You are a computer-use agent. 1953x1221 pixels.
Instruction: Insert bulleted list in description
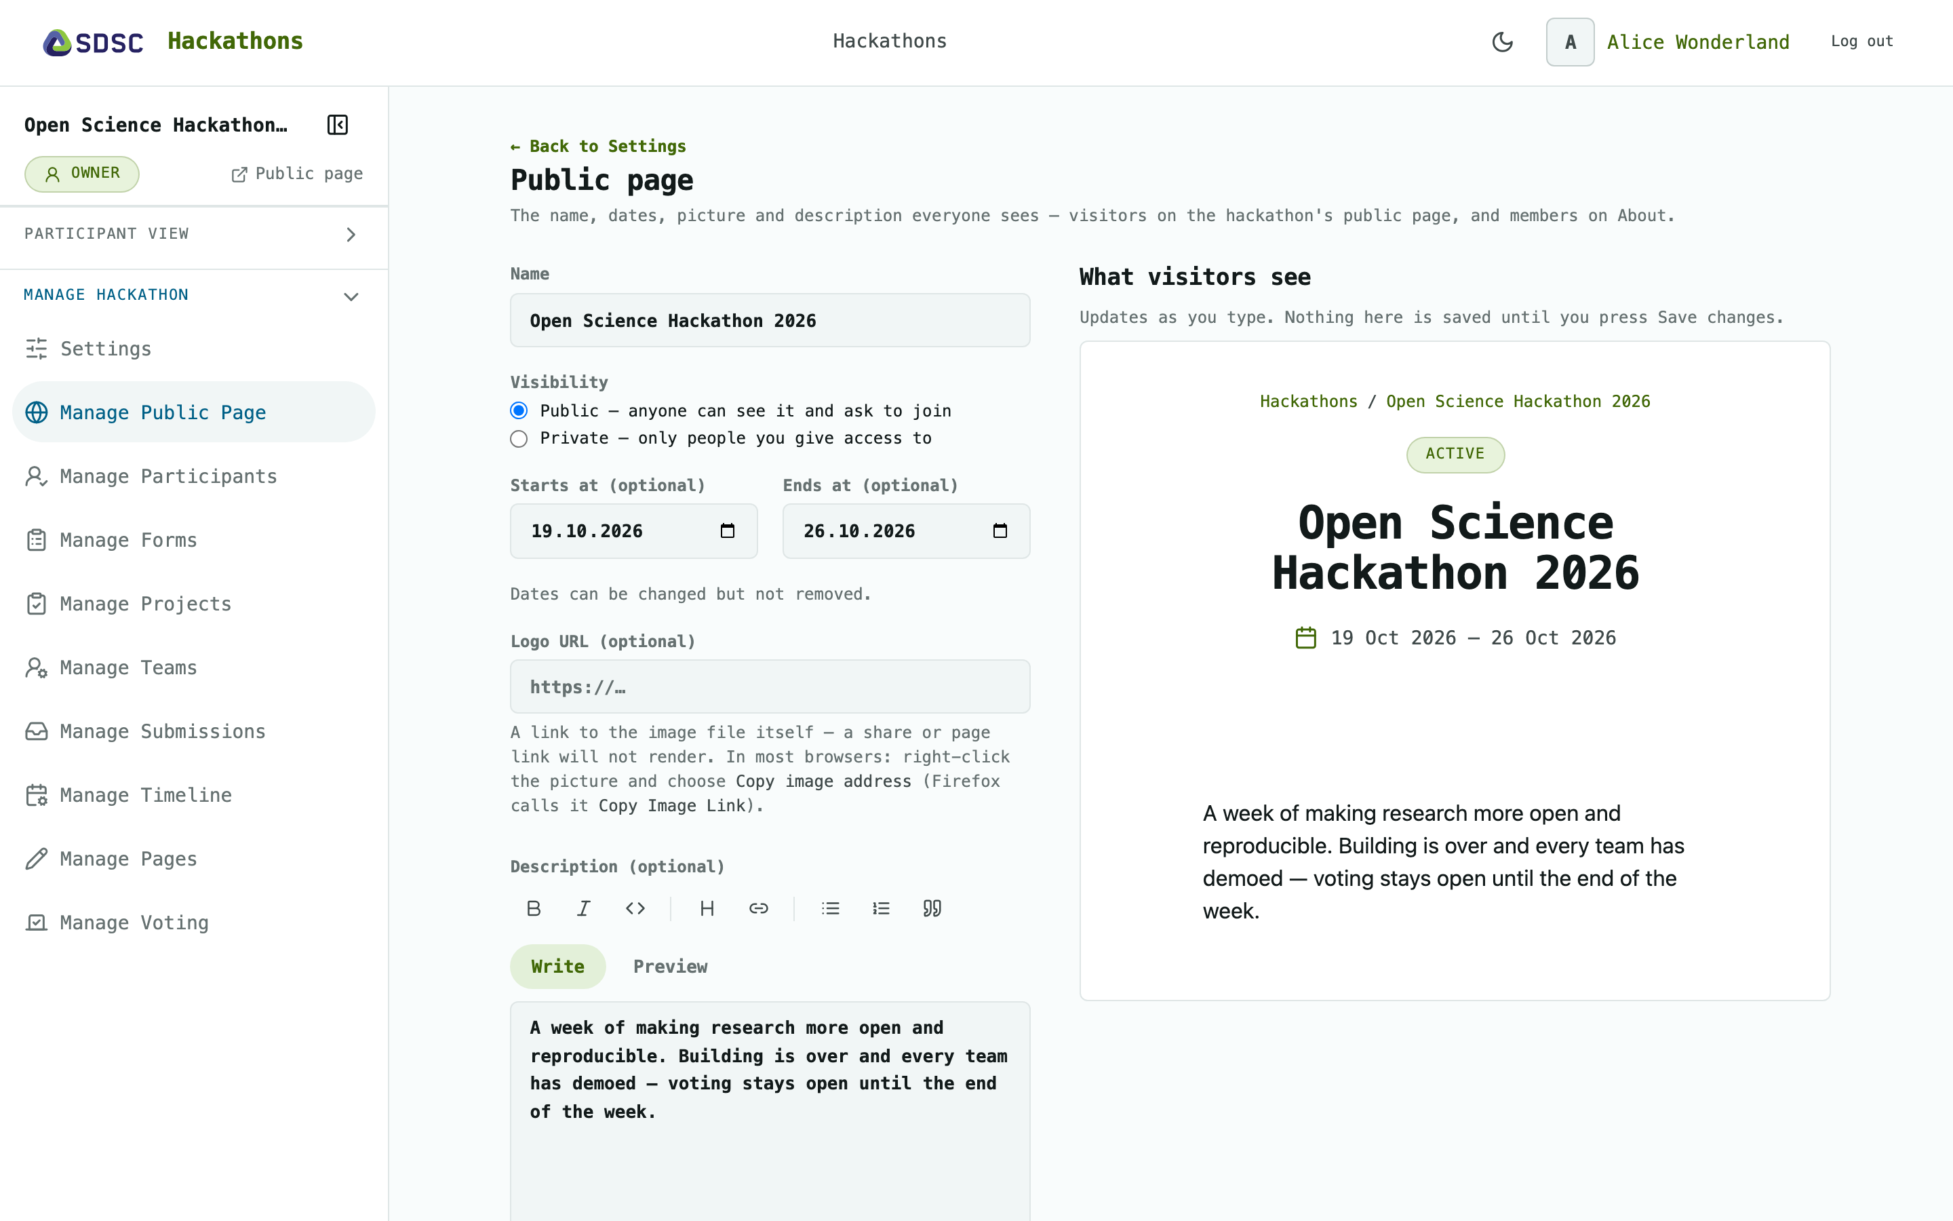click(831, 908)
